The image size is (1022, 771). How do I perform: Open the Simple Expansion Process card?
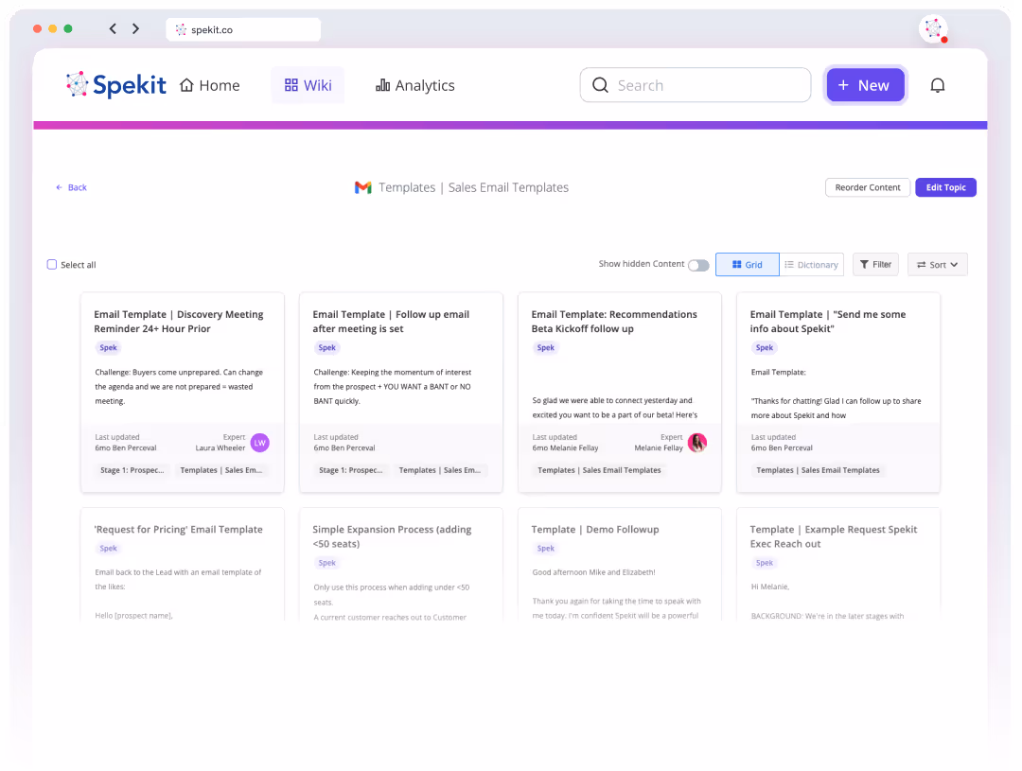(401, 565)
